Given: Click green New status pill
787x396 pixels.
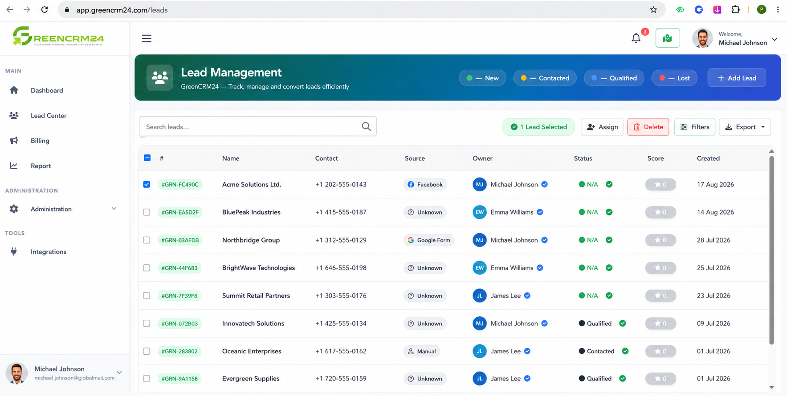Looking at the screenshot, I should [482, 78].
